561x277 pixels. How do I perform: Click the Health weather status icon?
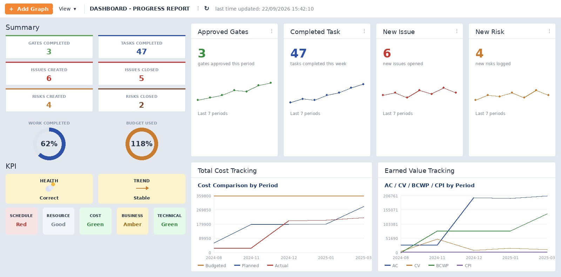click(x=50, y=188)
